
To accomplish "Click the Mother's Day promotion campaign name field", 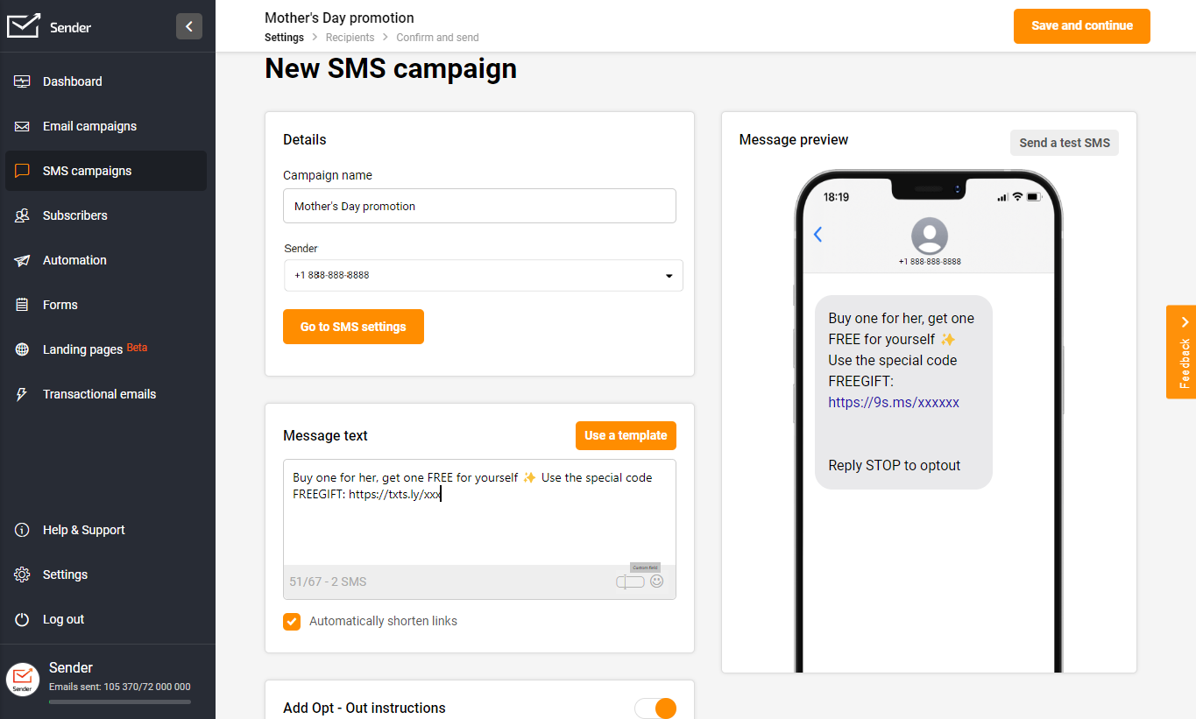I will (479, 205).
